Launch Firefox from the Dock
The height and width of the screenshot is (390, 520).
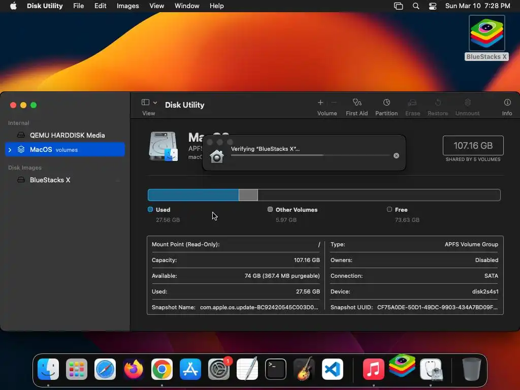point(134,369)
